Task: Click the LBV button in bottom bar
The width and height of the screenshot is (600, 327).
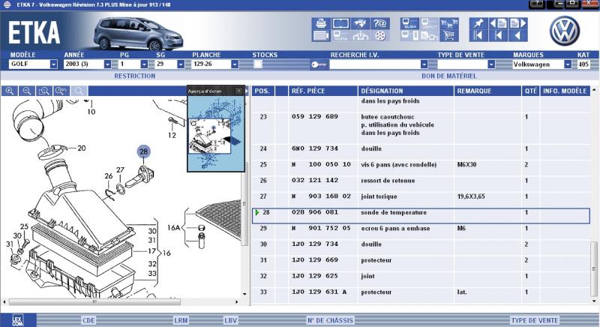Action: pyautogui.click(x=230, y=320)
